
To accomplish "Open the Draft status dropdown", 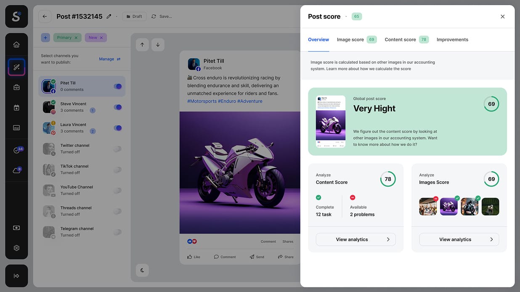I will [x=135, y=16].
